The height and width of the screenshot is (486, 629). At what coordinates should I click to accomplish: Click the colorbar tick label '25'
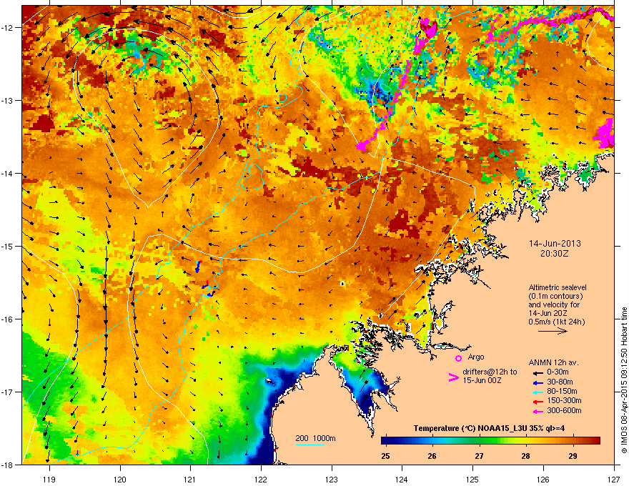385,456
